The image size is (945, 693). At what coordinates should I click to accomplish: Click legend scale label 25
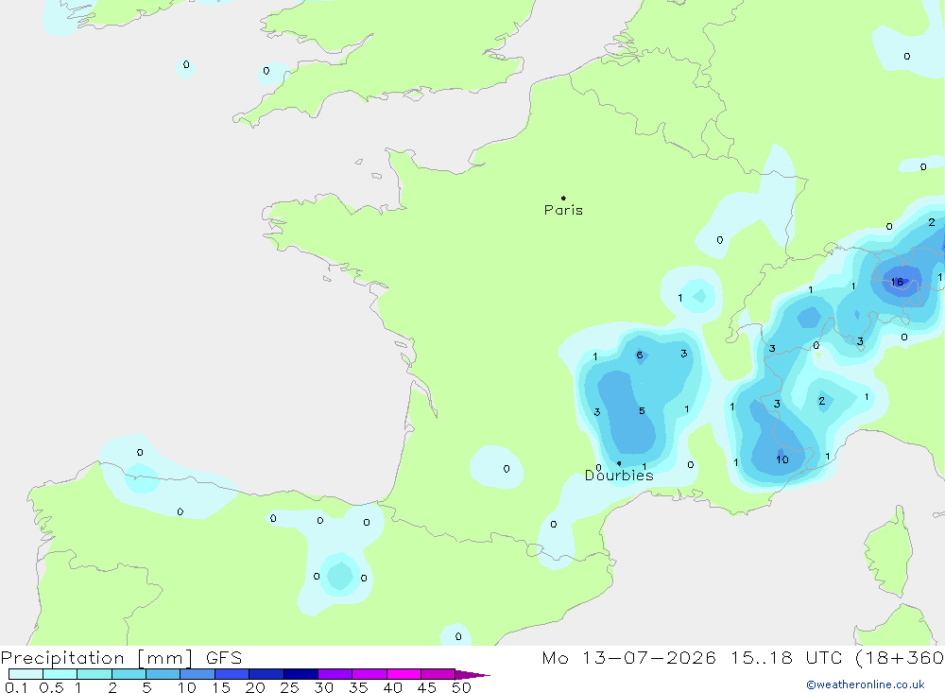289,687
